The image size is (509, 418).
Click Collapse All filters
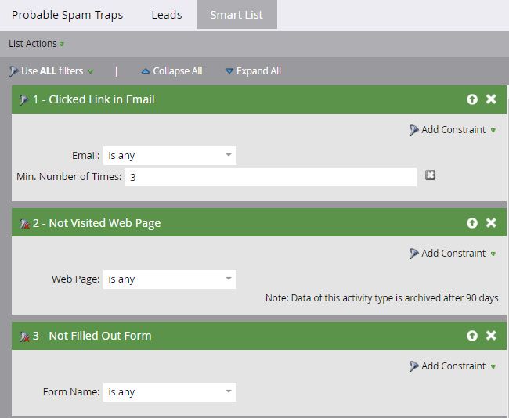click(x=171, y=71)
